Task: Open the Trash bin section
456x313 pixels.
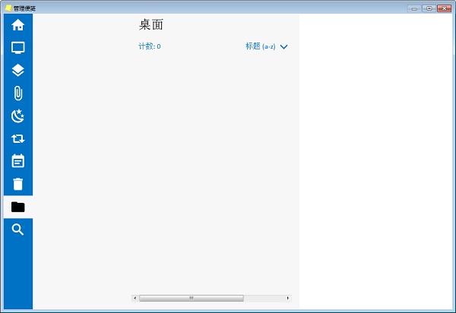Action: pos(18,184)
